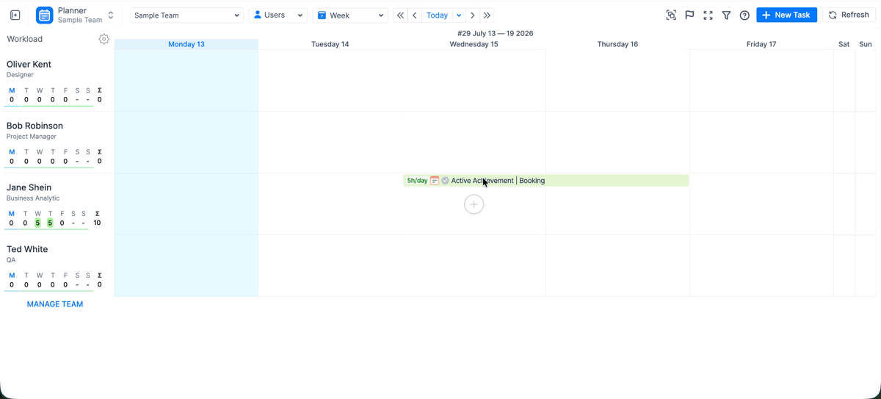Open the help question mark icon

click(x=744, y=15)
